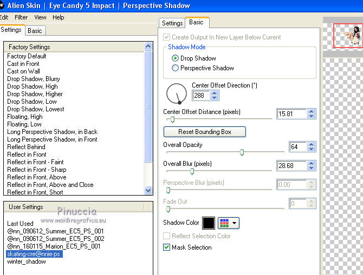
Task: Click the Center Offset Direction dial
Action: (x=177, y=93)
